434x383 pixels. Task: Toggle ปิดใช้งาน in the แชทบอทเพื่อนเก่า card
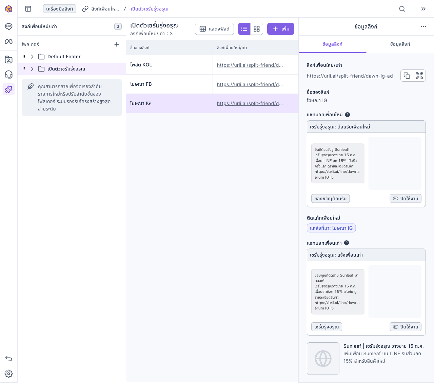(406, 327)
